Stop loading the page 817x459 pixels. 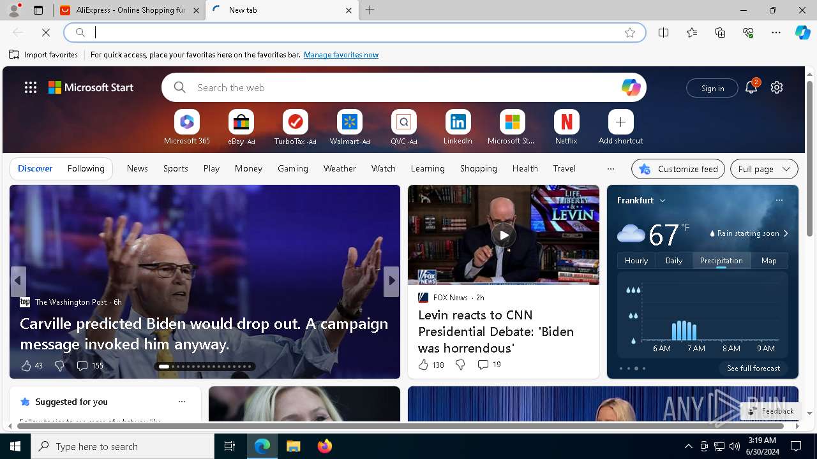(x=46, y=33)
